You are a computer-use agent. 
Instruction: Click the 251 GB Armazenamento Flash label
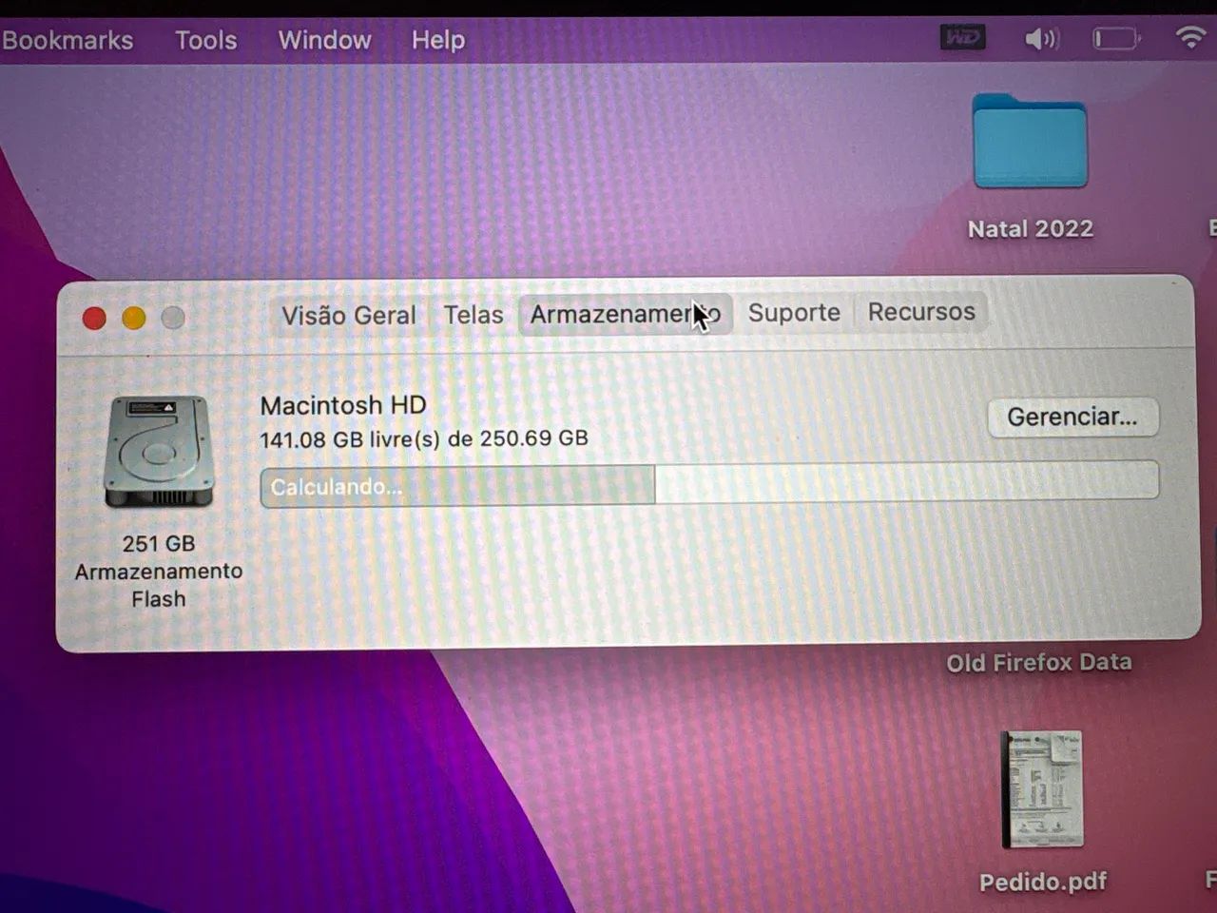click(159, 571)
